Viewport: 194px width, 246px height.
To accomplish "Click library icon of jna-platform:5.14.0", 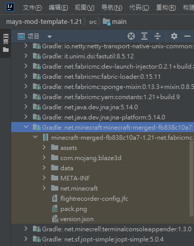I will [36, 117].
